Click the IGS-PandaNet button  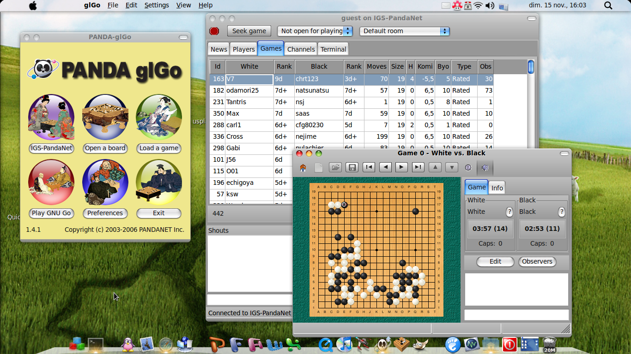coord(51,148)
